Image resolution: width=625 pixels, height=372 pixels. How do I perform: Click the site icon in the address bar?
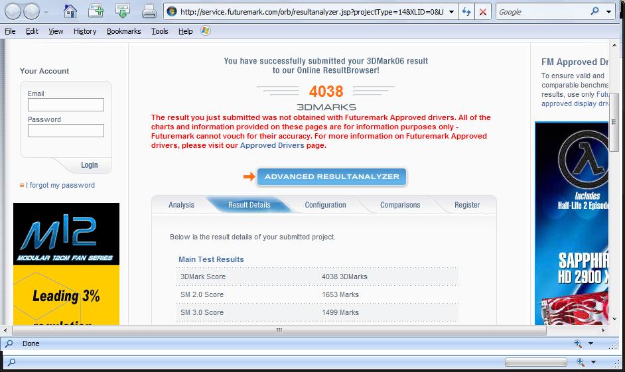(172, 11)
